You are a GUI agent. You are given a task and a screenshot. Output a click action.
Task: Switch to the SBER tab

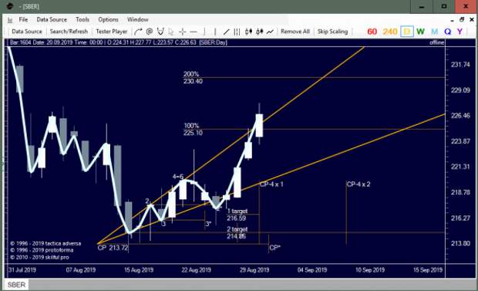tap(16, 285)
